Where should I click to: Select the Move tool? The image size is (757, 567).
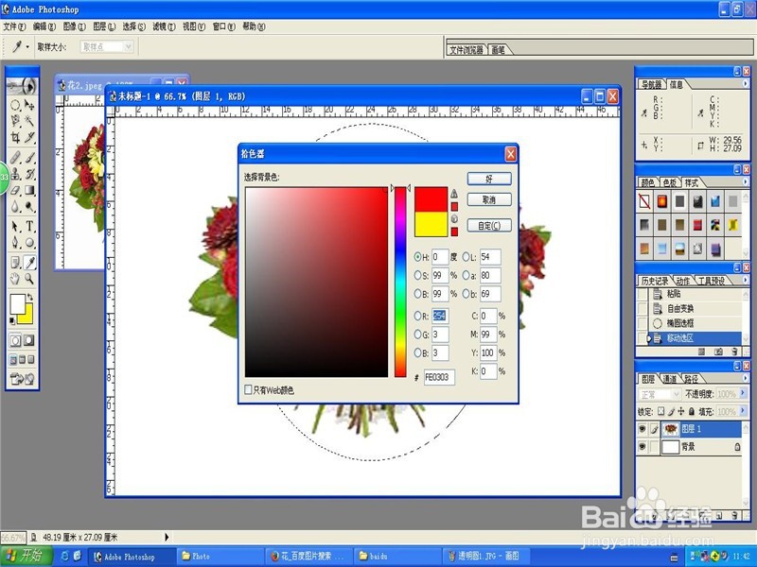29,105
